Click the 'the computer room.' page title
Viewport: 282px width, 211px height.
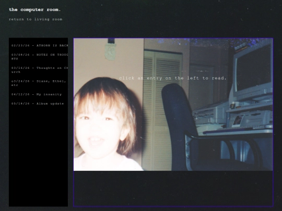(x=35, y=10)
